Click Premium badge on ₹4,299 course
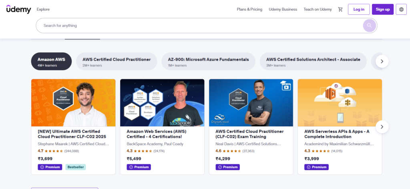Screen dimensions: 410x189 [228, 167]
